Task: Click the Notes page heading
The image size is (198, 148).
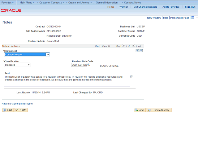Action: pos(7,22)
